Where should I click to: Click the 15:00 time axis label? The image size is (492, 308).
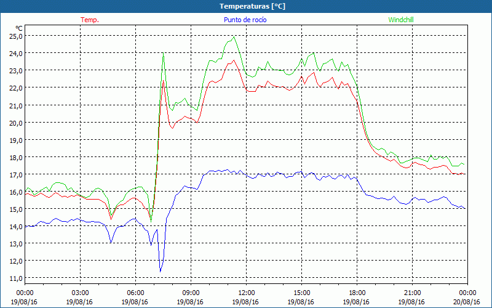301,293
